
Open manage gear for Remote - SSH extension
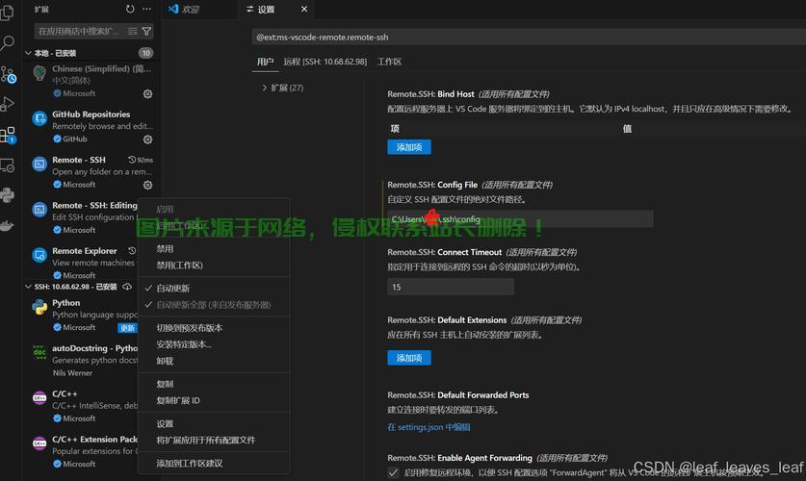click(147, 185)
